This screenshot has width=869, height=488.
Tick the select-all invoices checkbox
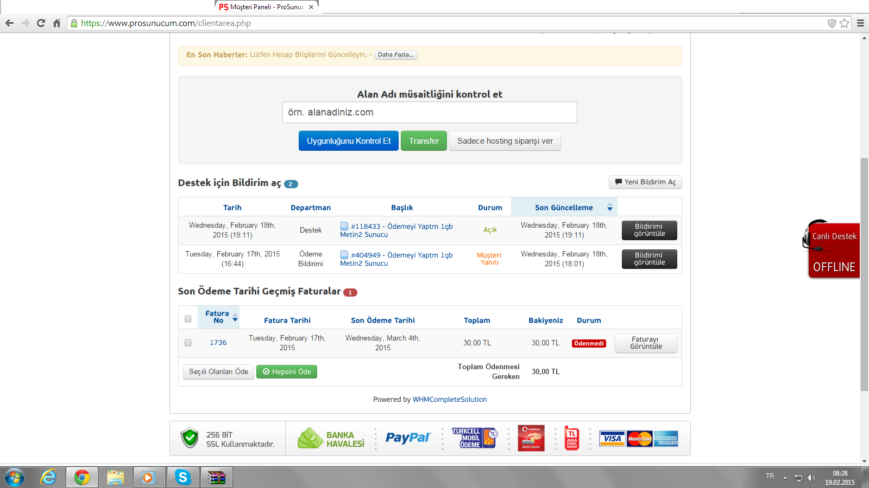pyautogui.click(x=188, y=319)
